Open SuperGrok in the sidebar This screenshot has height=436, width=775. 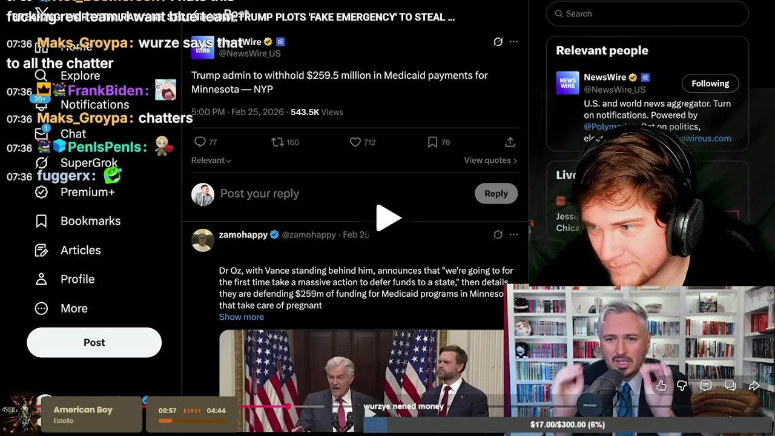89,163
